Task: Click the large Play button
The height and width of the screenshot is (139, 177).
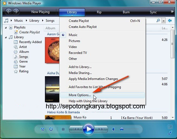Action: [x=88, y=129]
